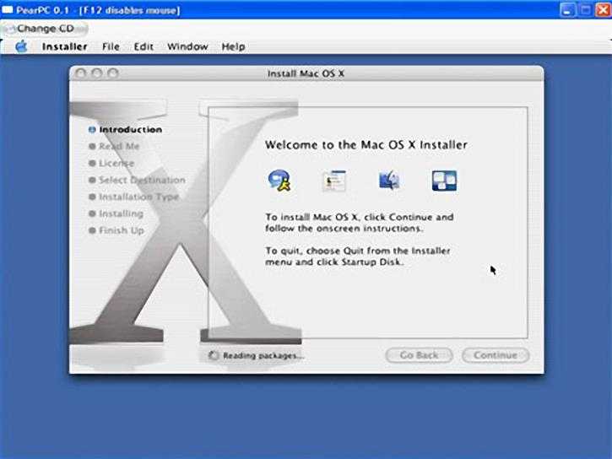Minimize the PearPC window
The height and width of the screenshot is (459, 612).
[567, 10]
